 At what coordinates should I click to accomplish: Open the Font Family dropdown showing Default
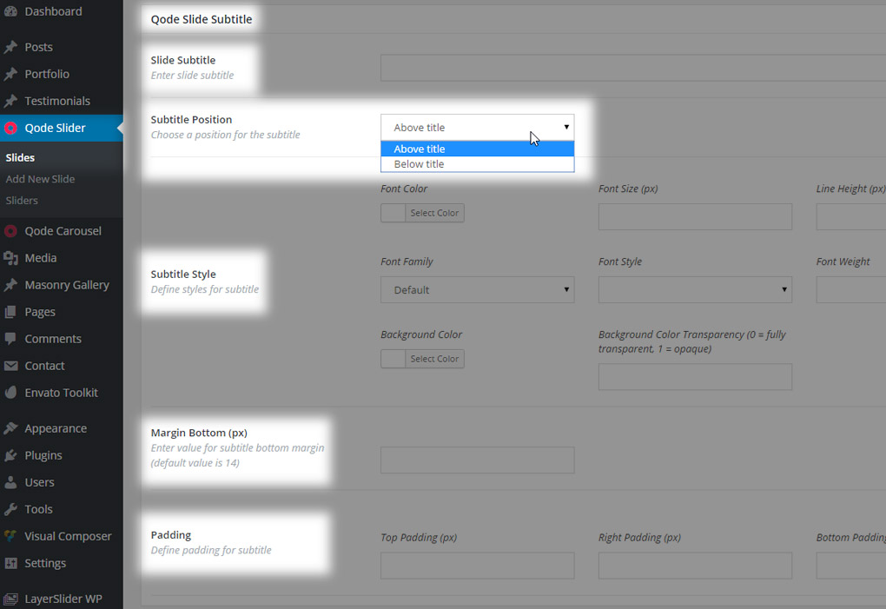pyautogui.click(x=478, y=290)
